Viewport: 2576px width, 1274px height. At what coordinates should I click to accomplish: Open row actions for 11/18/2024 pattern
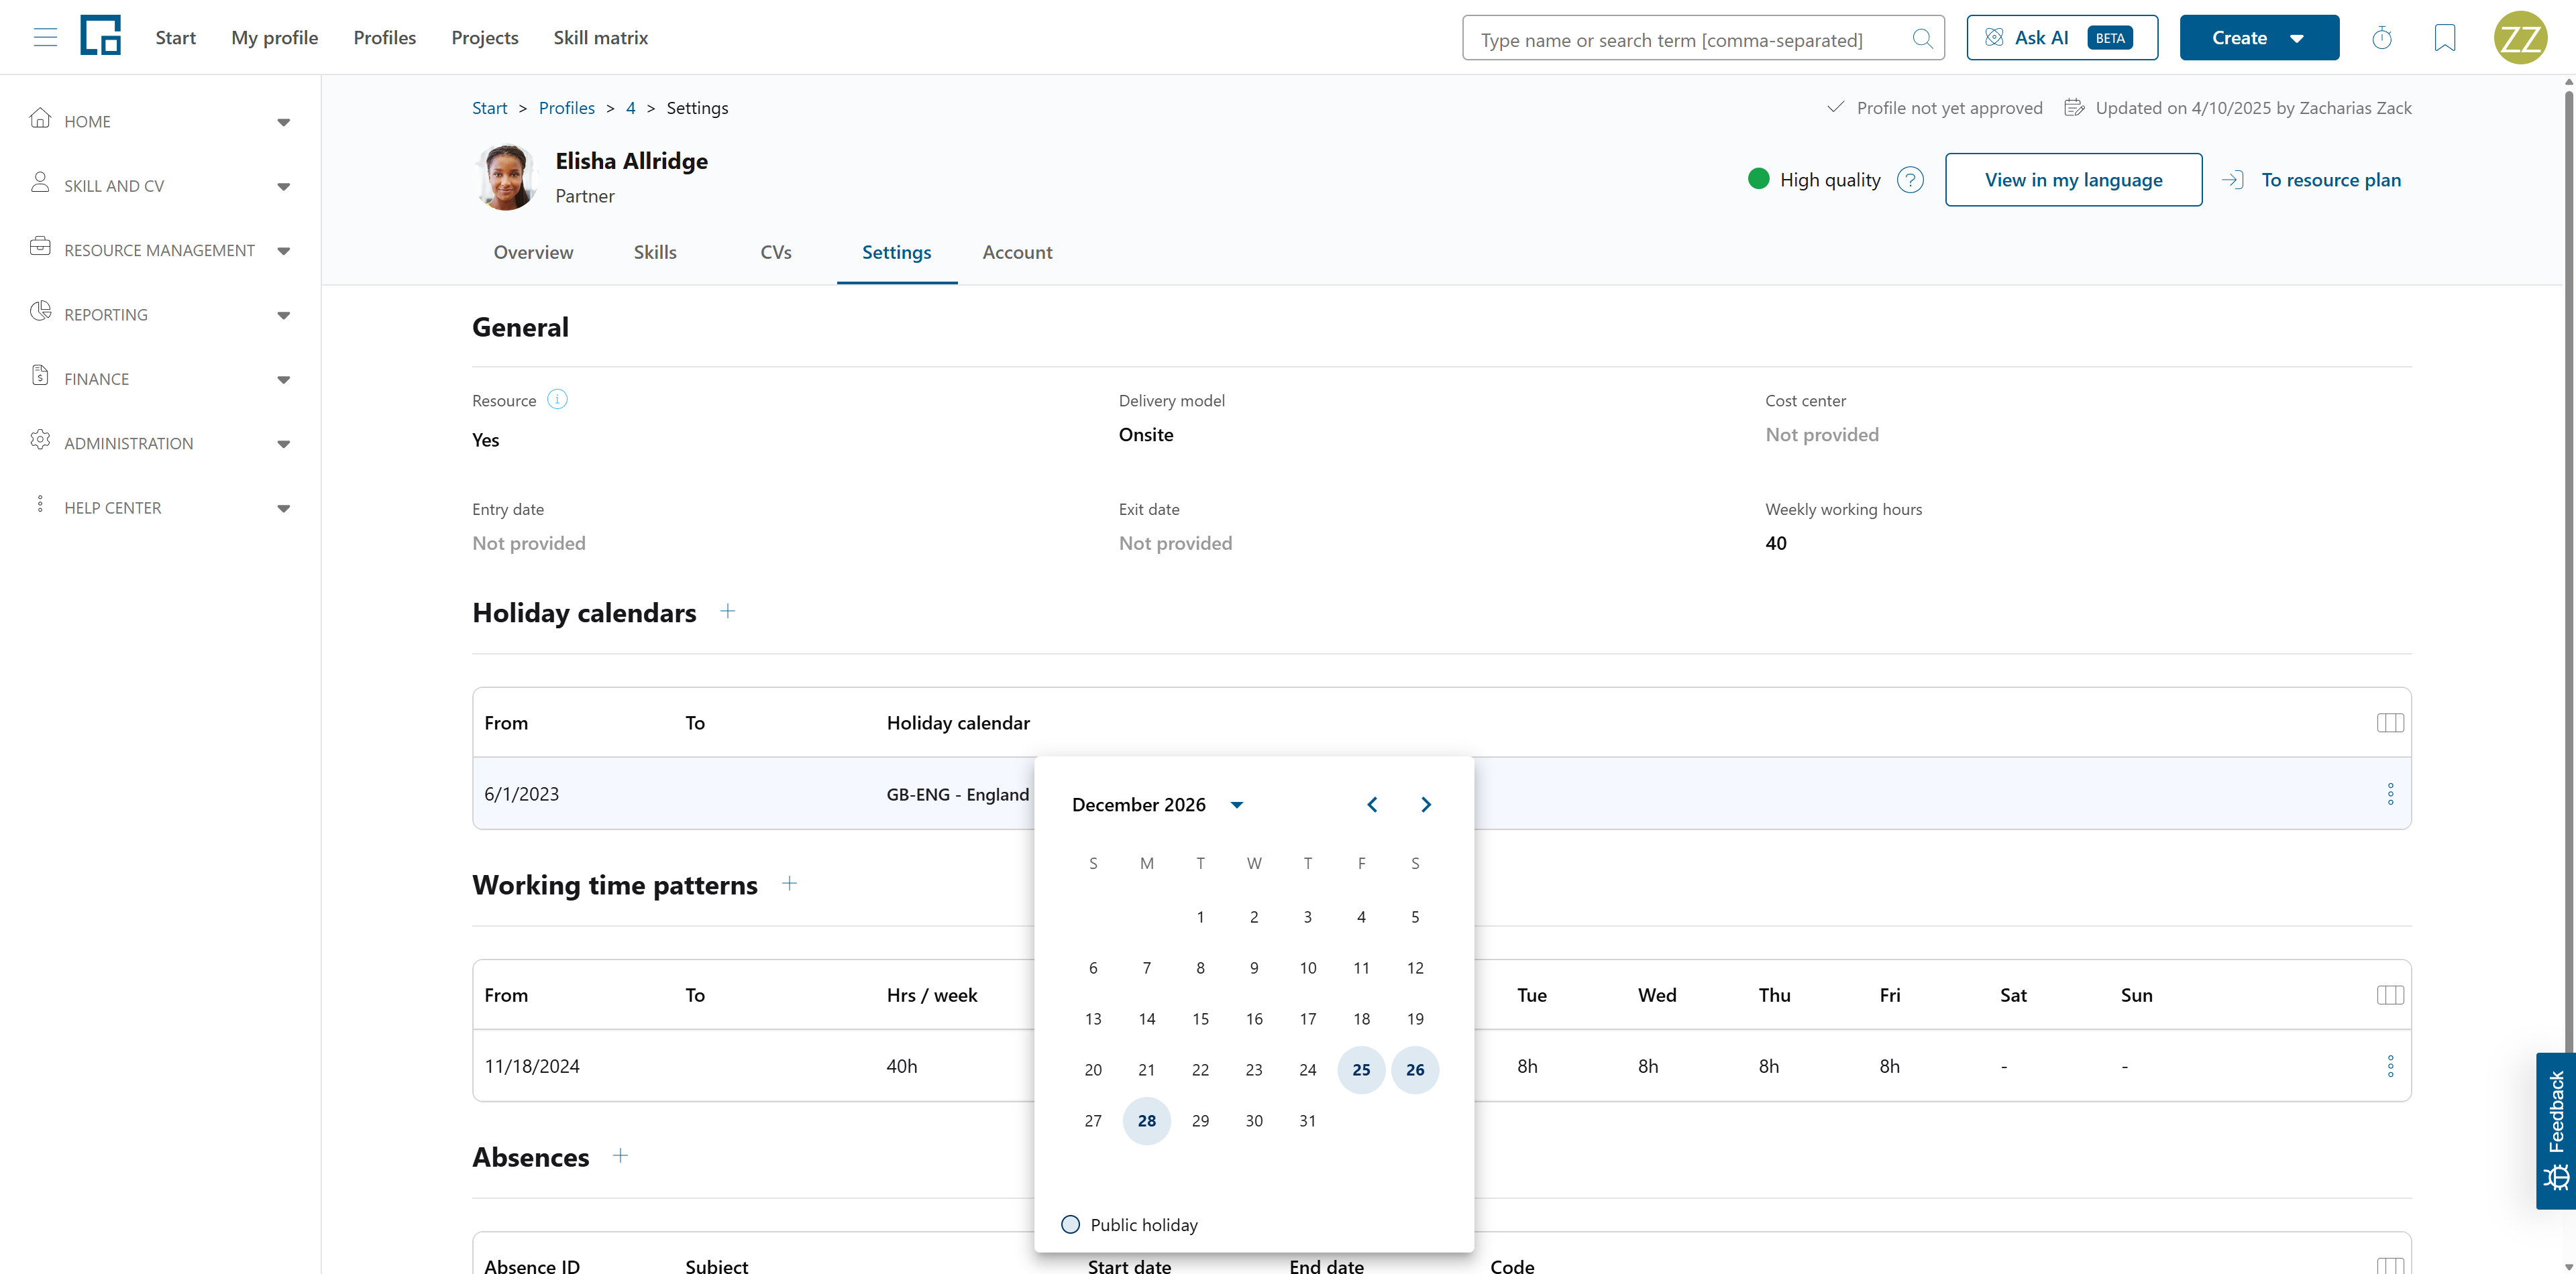2390,1066
